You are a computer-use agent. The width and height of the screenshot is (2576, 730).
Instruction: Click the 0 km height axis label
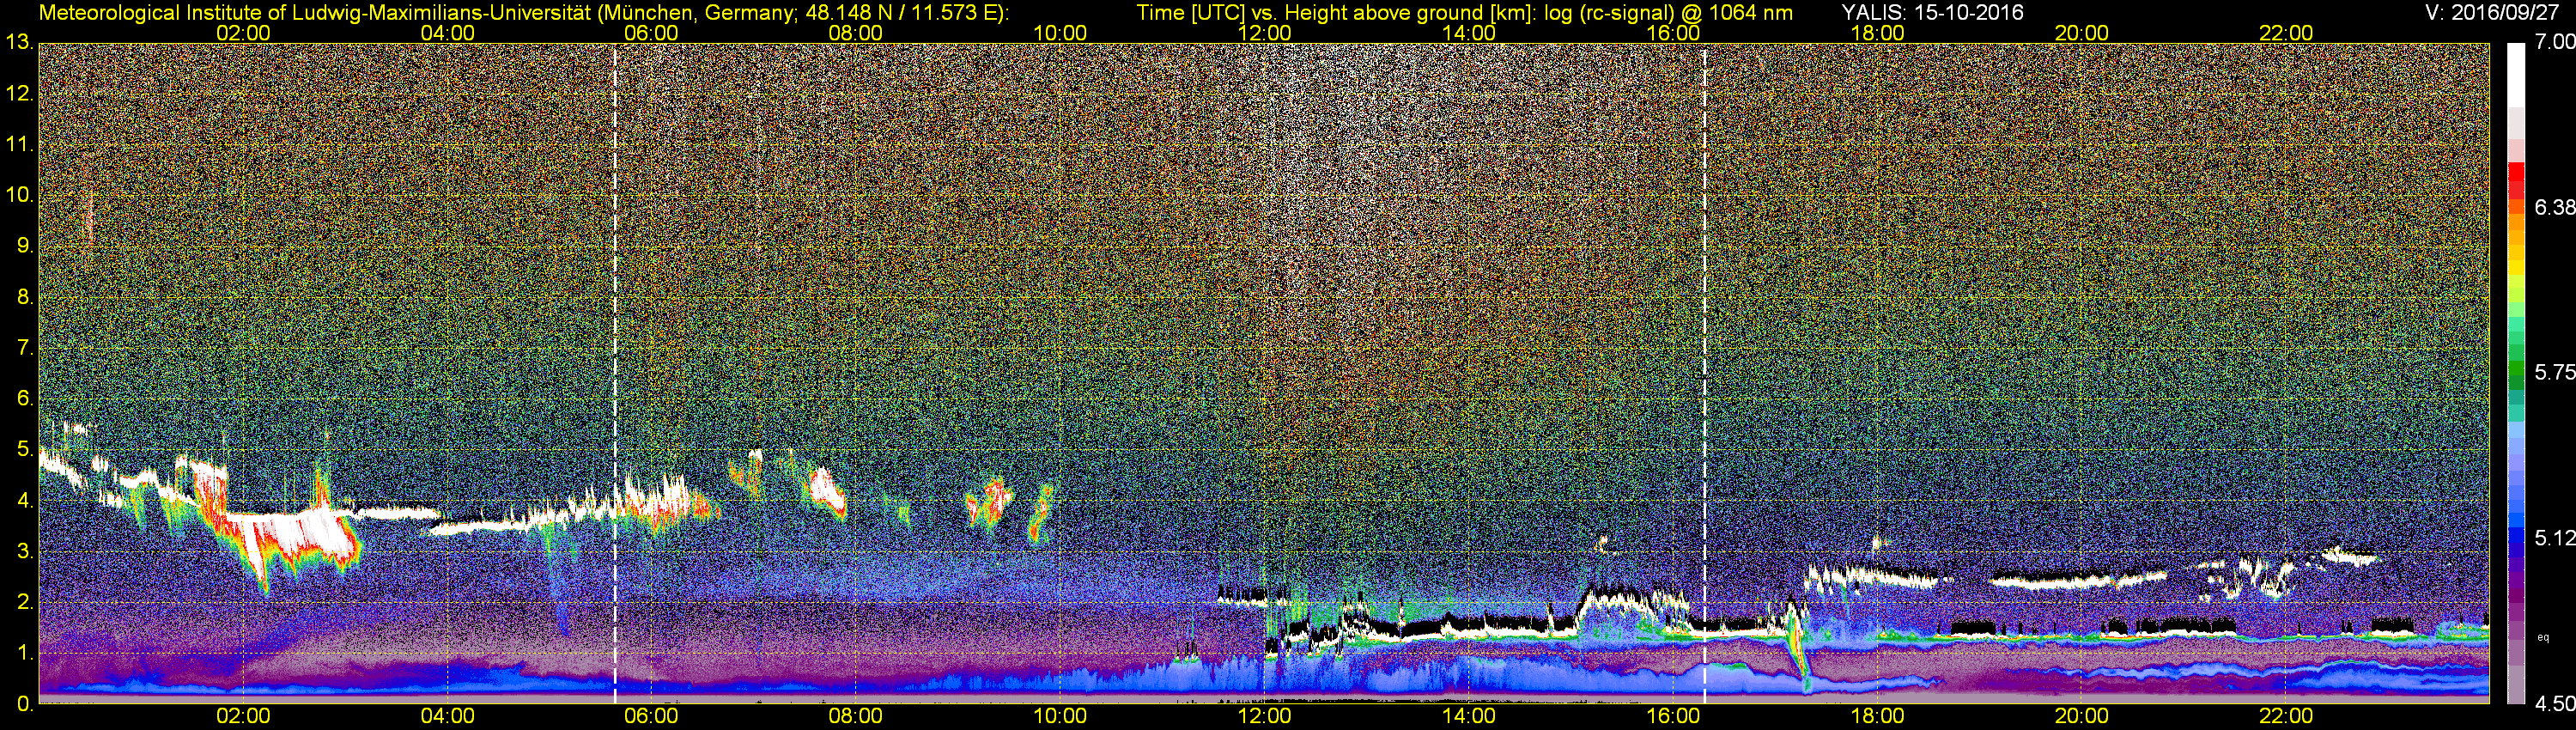[23, 704]
